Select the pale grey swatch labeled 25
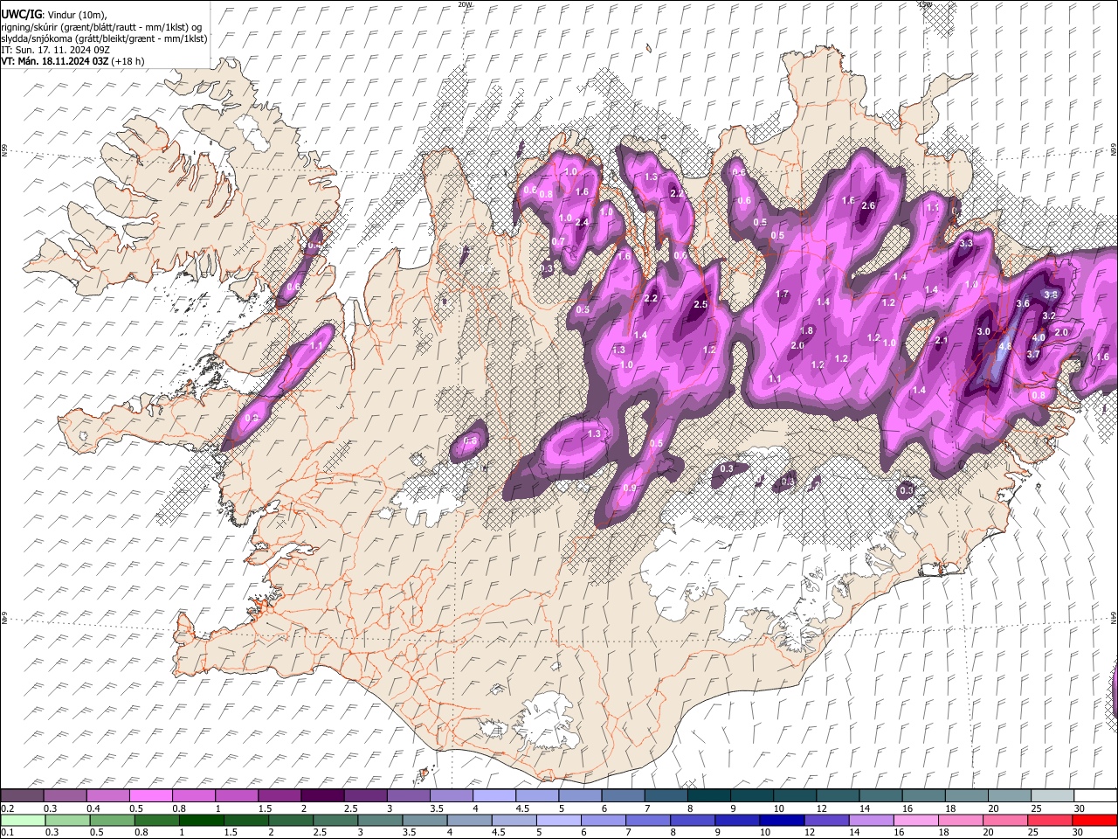This screenshot has height=839, width=1118. [1052, 795]
